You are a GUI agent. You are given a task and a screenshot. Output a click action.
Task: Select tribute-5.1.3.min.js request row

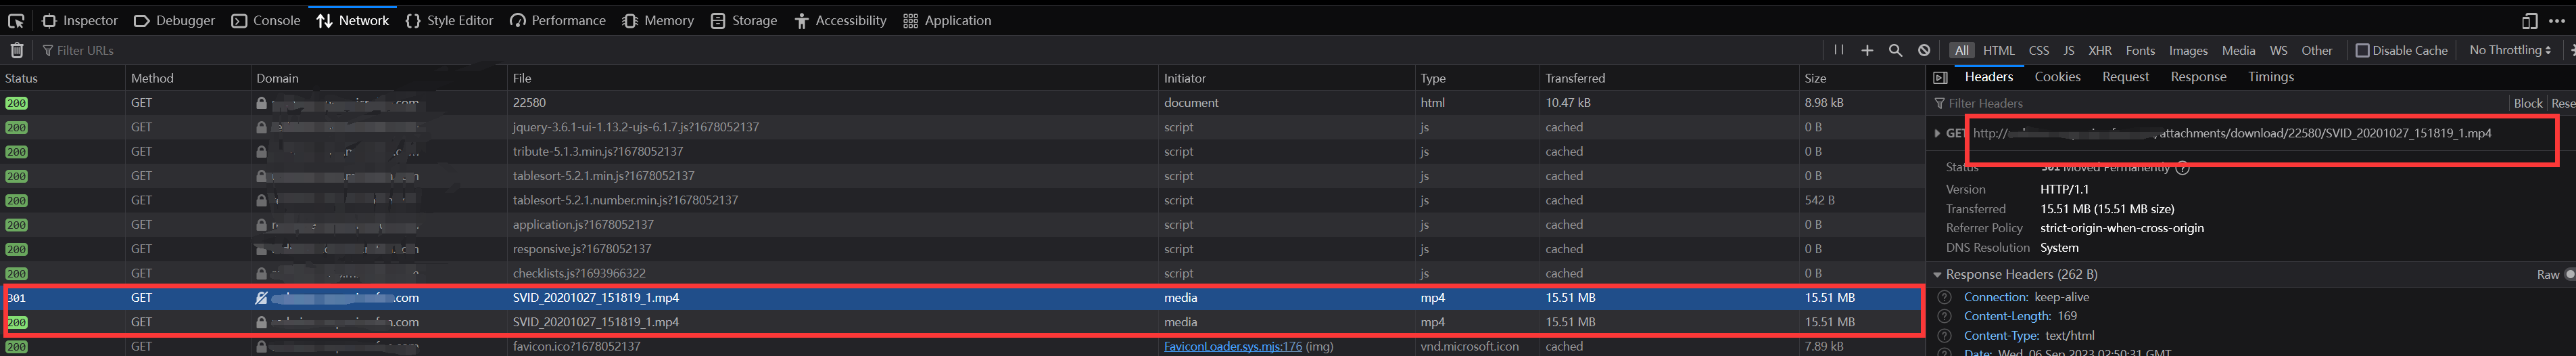click(x=962, y=151)
